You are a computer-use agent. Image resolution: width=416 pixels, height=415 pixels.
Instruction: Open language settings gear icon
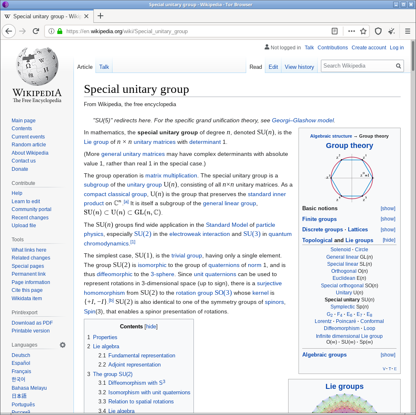[63, 345]
